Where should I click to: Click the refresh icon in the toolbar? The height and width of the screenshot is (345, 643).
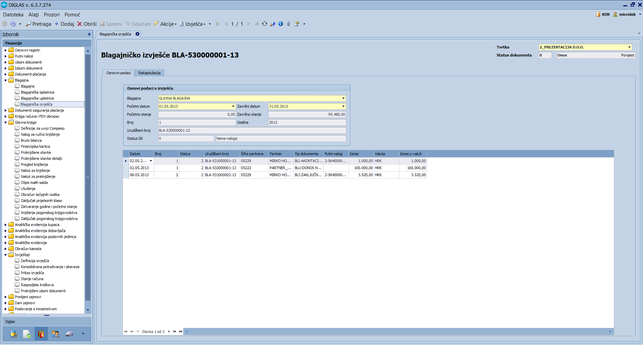coord(265,24)
